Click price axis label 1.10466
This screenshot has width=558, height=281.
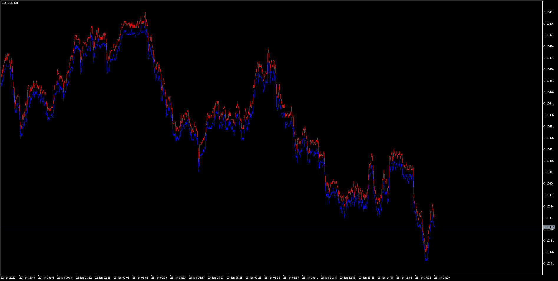click(549, 46)
